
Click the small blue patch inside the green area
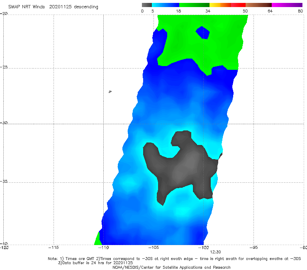coord(203,33)
